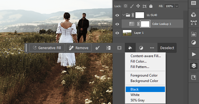Lock position move icon
This screenshot has width=199, height=104.
point(138,6)
